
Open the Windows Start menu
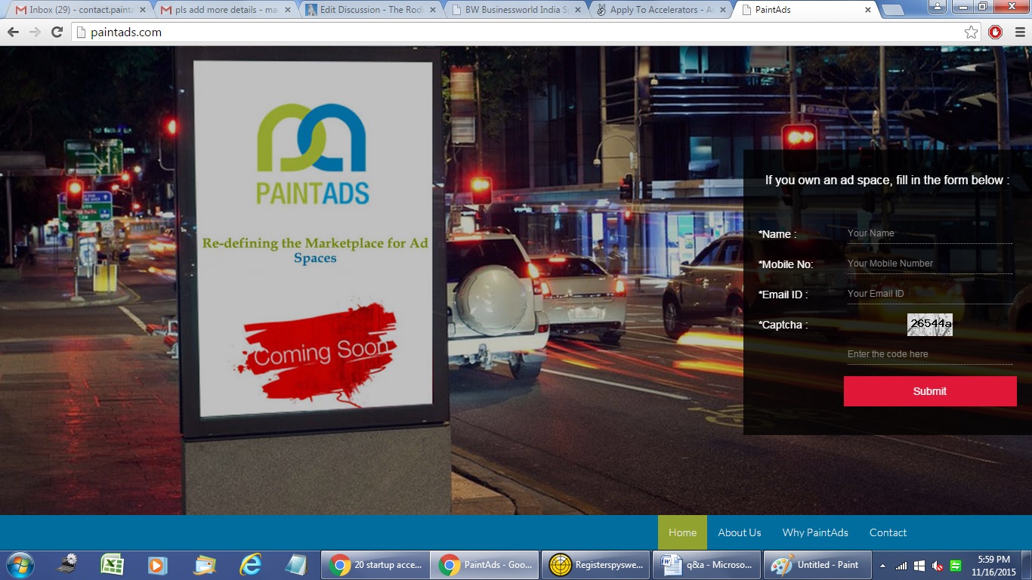coord(20,565)
